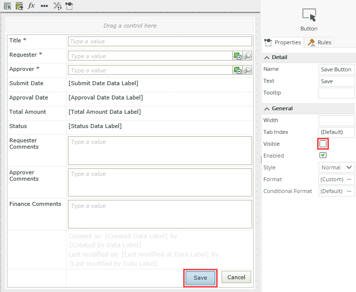Collapse the General section
This screenshot has width=356, height=292.
pos(267,109)
